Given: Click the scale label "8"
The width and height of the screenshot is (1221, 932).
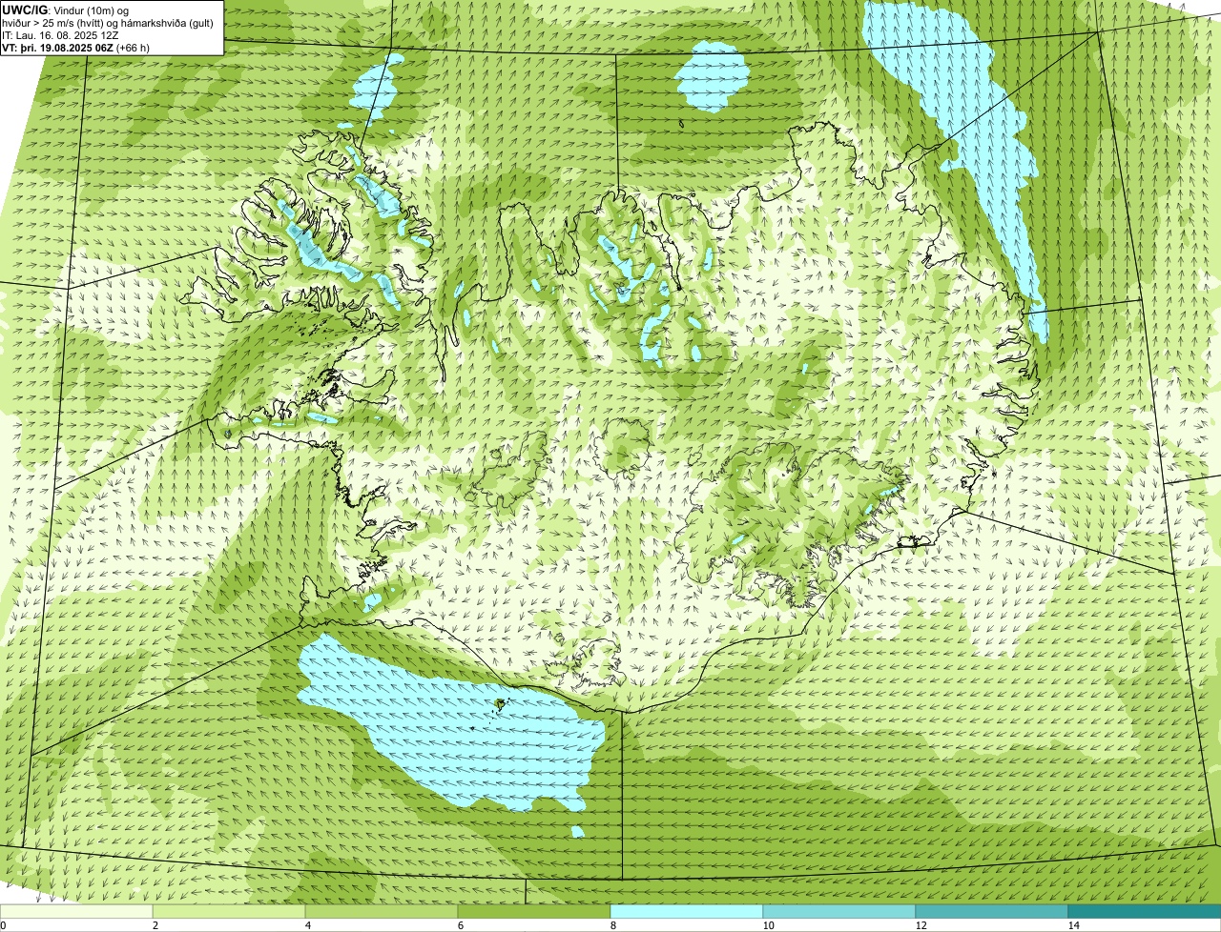Looking at the screenshot, I should point(612,925).
